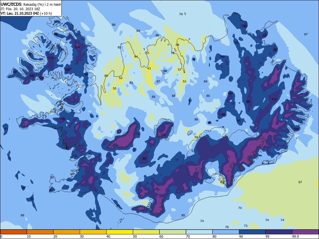Click the '70' legend tick label
Screen dimensions: 319x239
[188, 236]
